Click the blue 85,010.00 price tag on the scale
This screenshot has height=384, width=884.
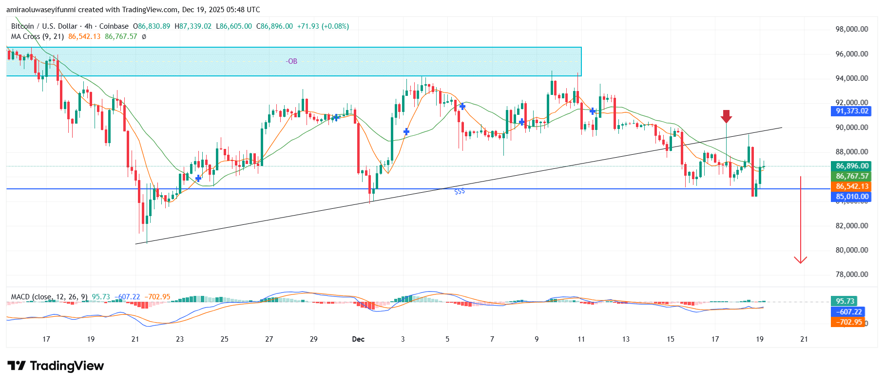(x=850, y=197)
